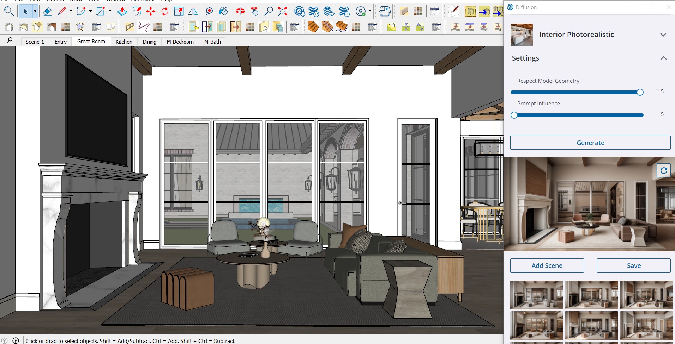
Task: Open the M Bath scene tab
Action: tap(212, 42)
